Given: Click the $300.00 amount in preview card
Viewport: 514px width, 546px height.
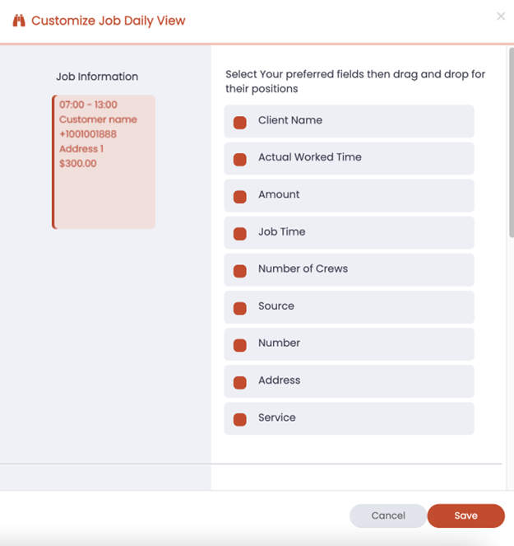Looking at the screenshot, I should (78, 164).
